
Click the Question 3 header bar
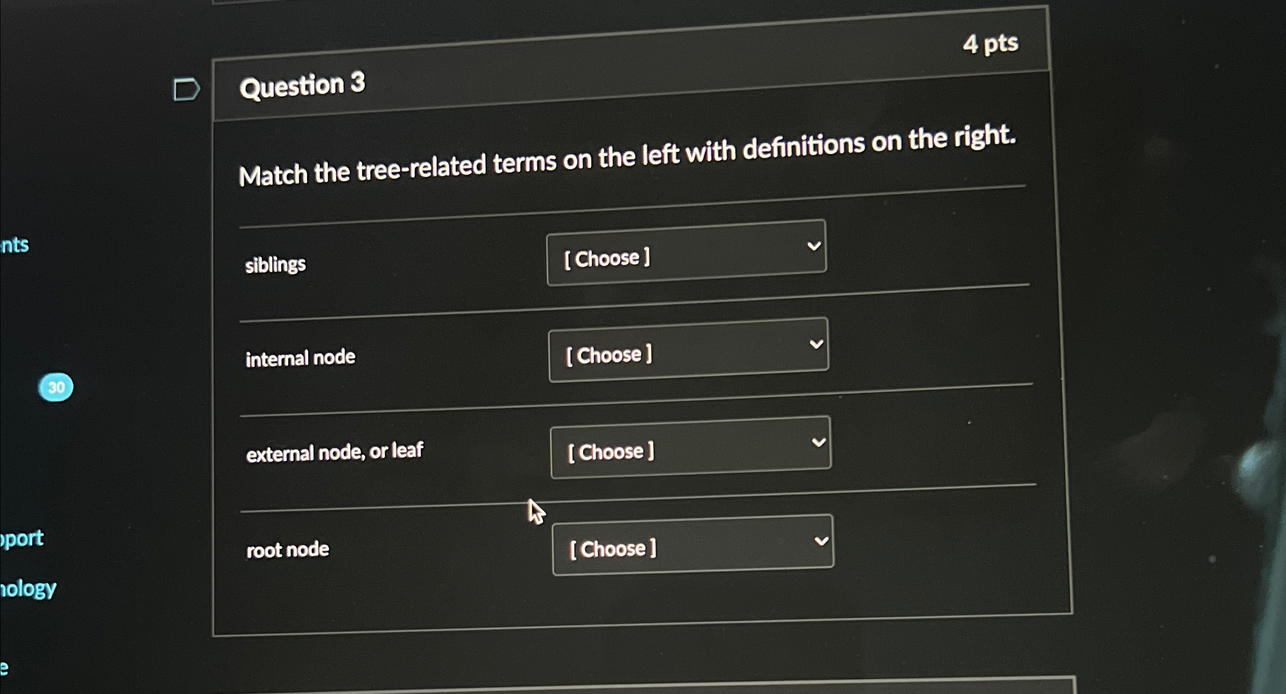[303, 86]
